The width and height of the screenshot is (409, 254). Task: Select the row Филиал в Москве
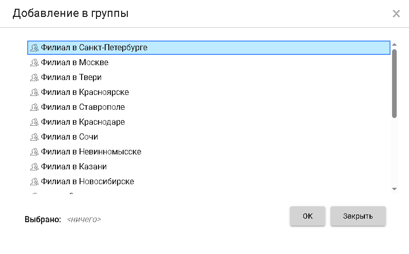click(209, 63)
